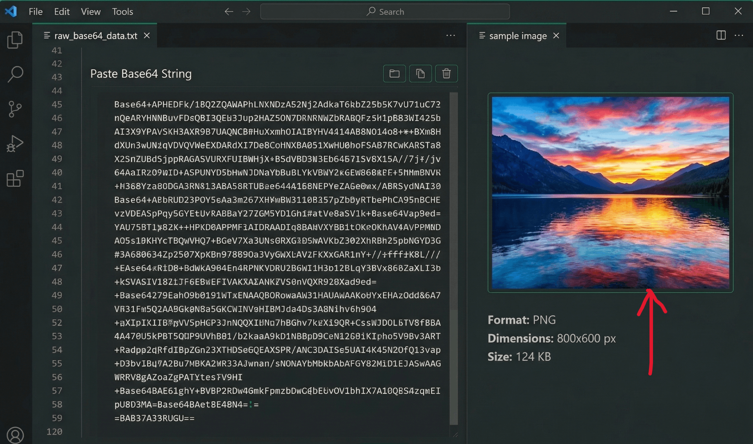Copy the Base64 string with the copy icon
The image size is (753, 444).
click(420, 73)
